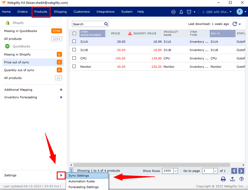
Task: Select QuickBooks All products with 22 count
Action: [33, 78]
